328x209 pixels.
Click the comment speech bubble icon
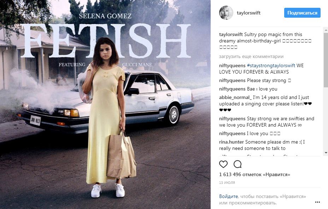coord(238,164)
